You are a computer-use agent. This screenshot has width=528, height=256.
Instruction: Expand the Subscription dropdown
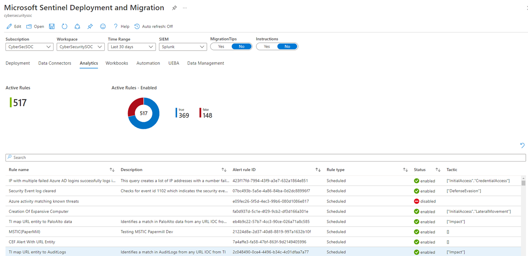point(29,47)
